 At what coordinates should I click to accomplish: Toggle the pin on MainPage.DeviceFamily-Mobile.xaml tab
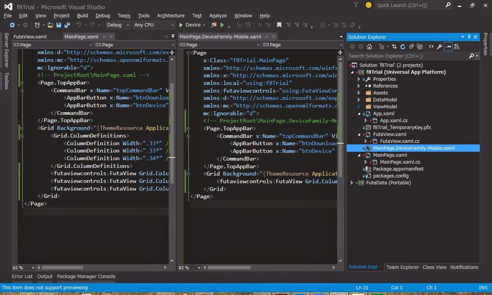(266, 36)
